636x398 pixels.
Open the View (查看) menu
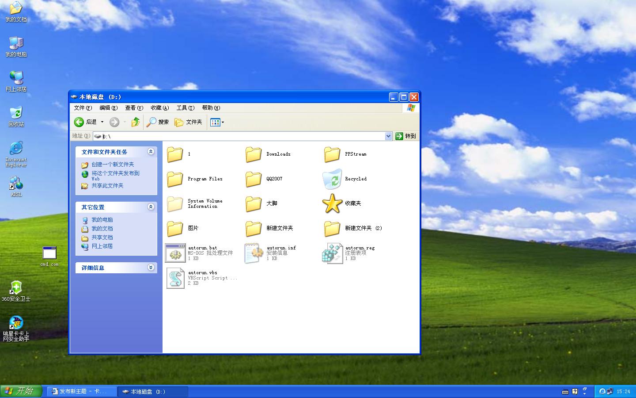134,108
